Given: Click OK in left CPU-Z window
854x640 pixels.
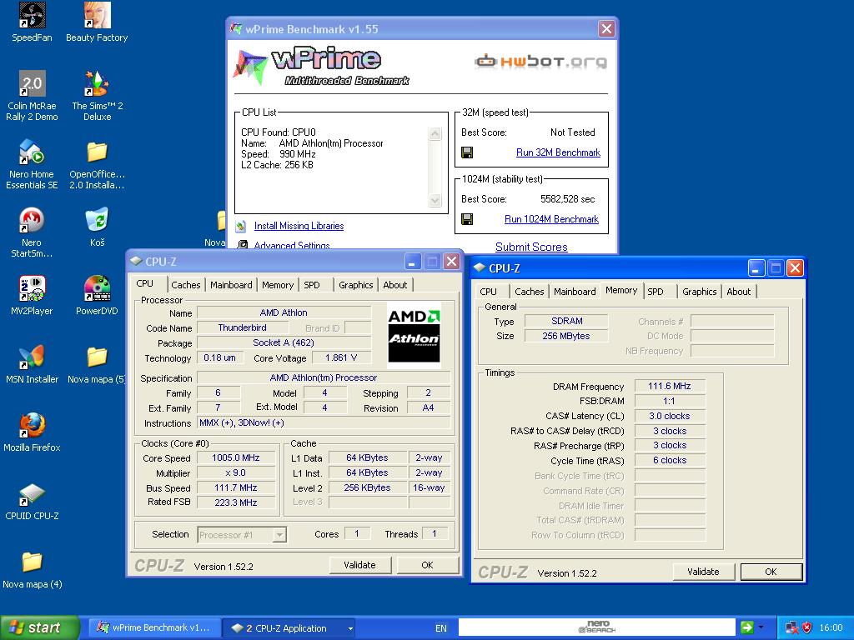Looking at the screenshot, I should coord(428,566).
